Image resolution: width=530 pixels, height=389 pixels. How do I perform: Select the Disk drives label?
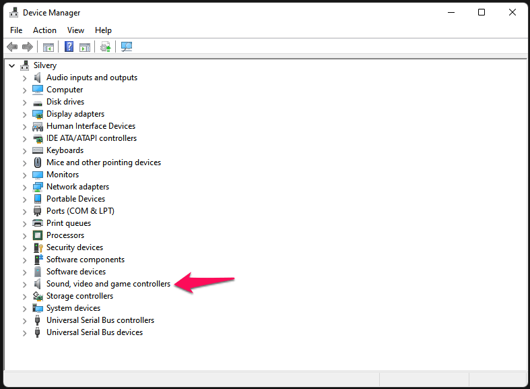tap(65, 102)
